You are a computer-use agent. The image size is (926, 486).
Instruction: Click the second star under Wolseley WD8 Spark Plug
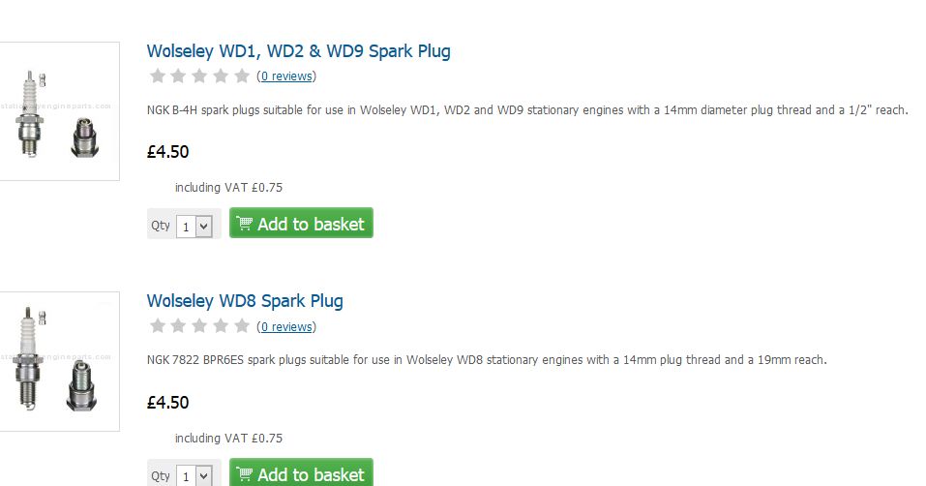pos(179,326)
